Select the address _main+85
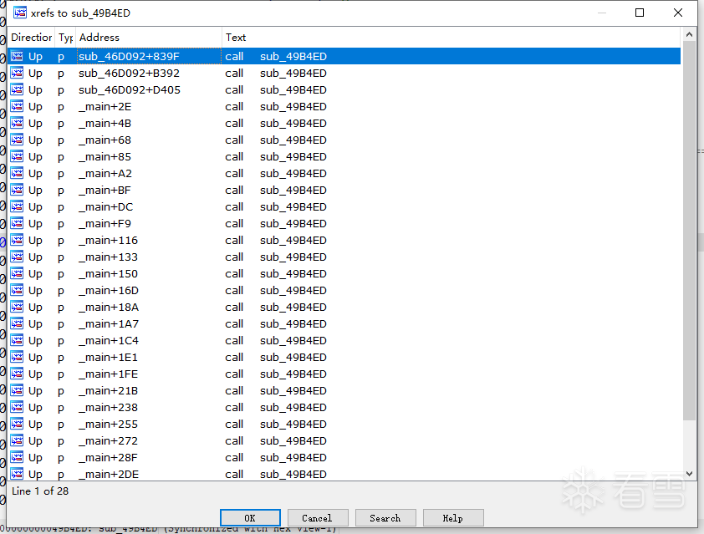Screen dimensions: 704x534 point(105,156)
